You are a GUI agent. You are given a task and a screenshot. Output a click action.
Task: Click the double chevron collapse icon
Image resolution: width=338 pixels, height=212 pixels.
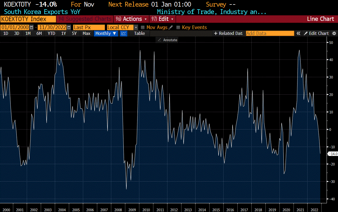(x=299, y=33)
